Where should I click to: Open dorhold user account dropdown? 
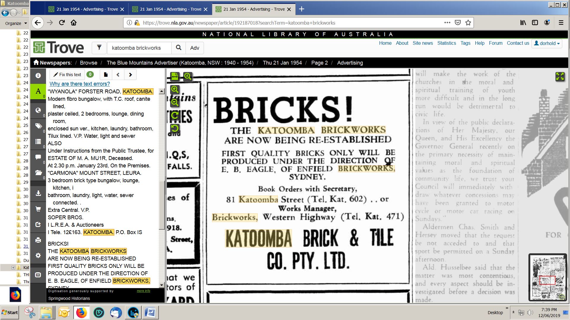(547, 43)
